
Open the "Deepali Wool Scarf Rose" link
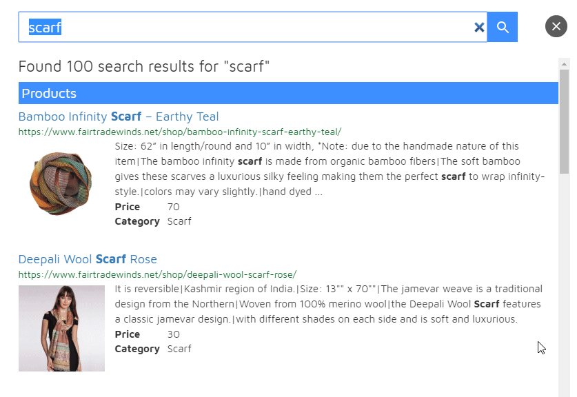88,259
